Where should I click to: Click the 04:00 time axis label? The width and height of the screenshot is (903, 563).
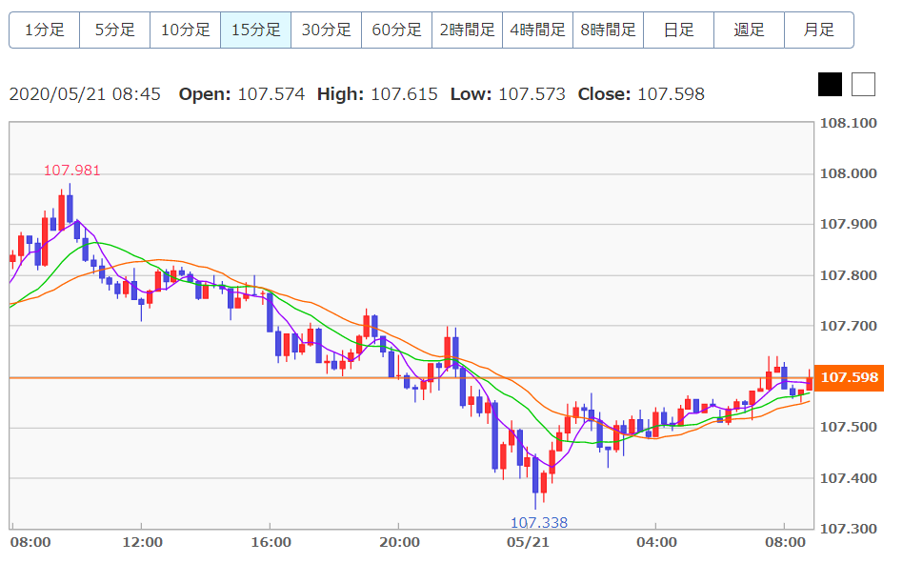click(x=656, y=542)
